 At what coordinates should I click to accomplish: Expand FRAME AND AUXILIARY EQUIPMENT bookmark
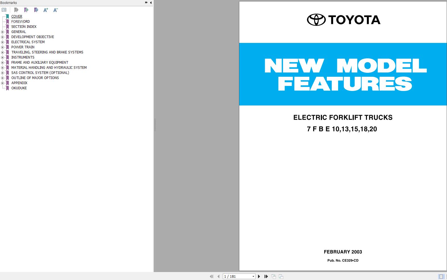(x=3, y=63)
